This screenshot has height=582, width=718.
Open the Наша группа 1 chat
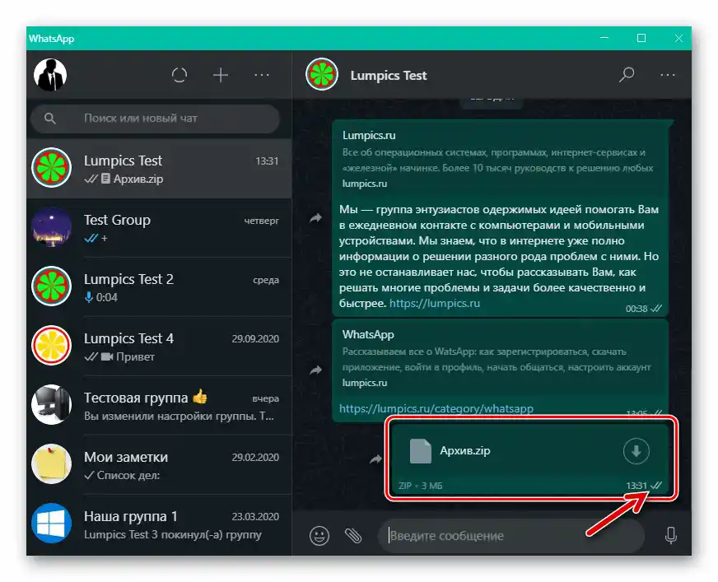click(159, 524)
